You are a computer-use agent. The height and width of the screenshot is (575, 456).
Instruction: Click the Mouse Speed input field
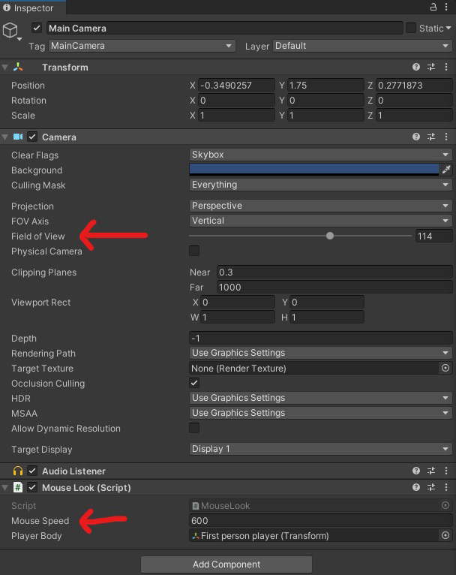click(320, 521)
